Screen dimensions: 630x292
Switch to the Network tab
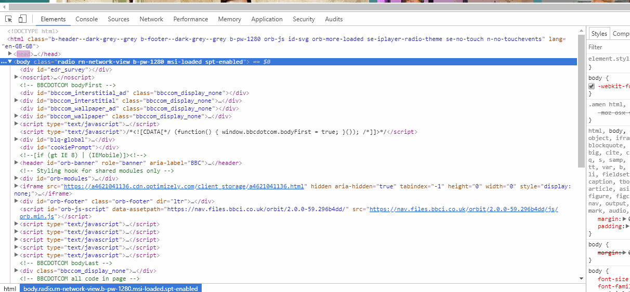(151, 19)
